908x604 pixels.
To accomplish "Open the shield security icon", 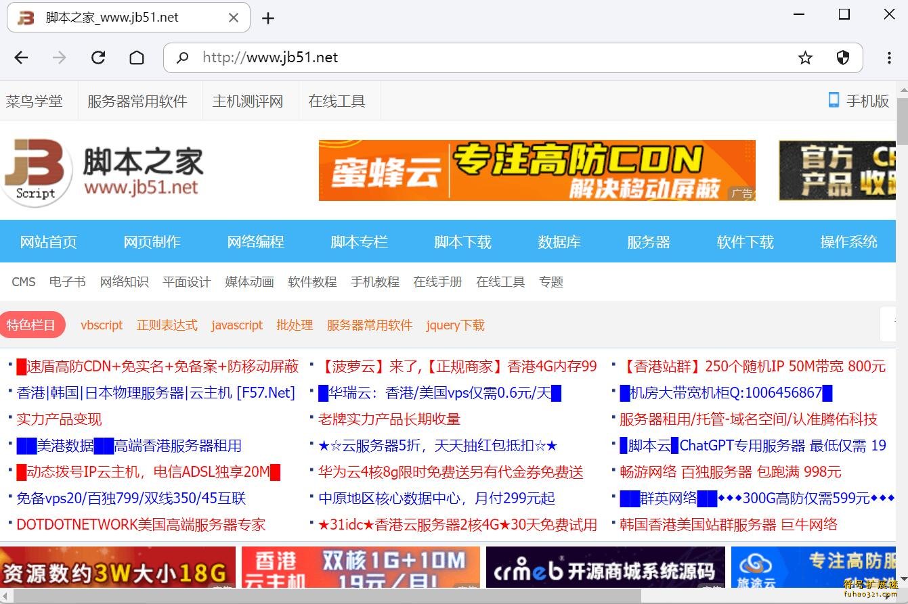I will pos(843,58).
